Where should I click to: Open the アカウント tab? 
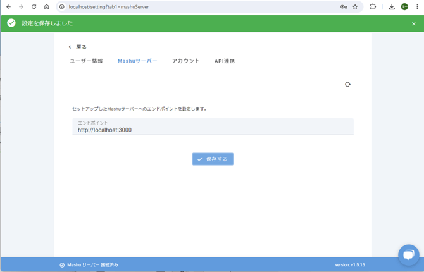tap(185, 61)
